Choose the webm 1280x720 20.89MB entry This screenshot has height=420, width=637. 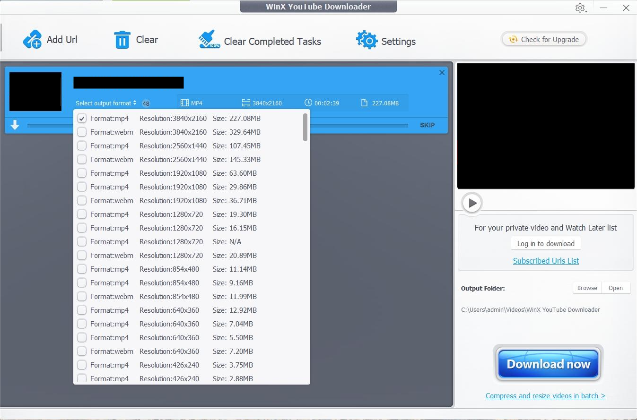pyautogui.click(x=82, y=256)
